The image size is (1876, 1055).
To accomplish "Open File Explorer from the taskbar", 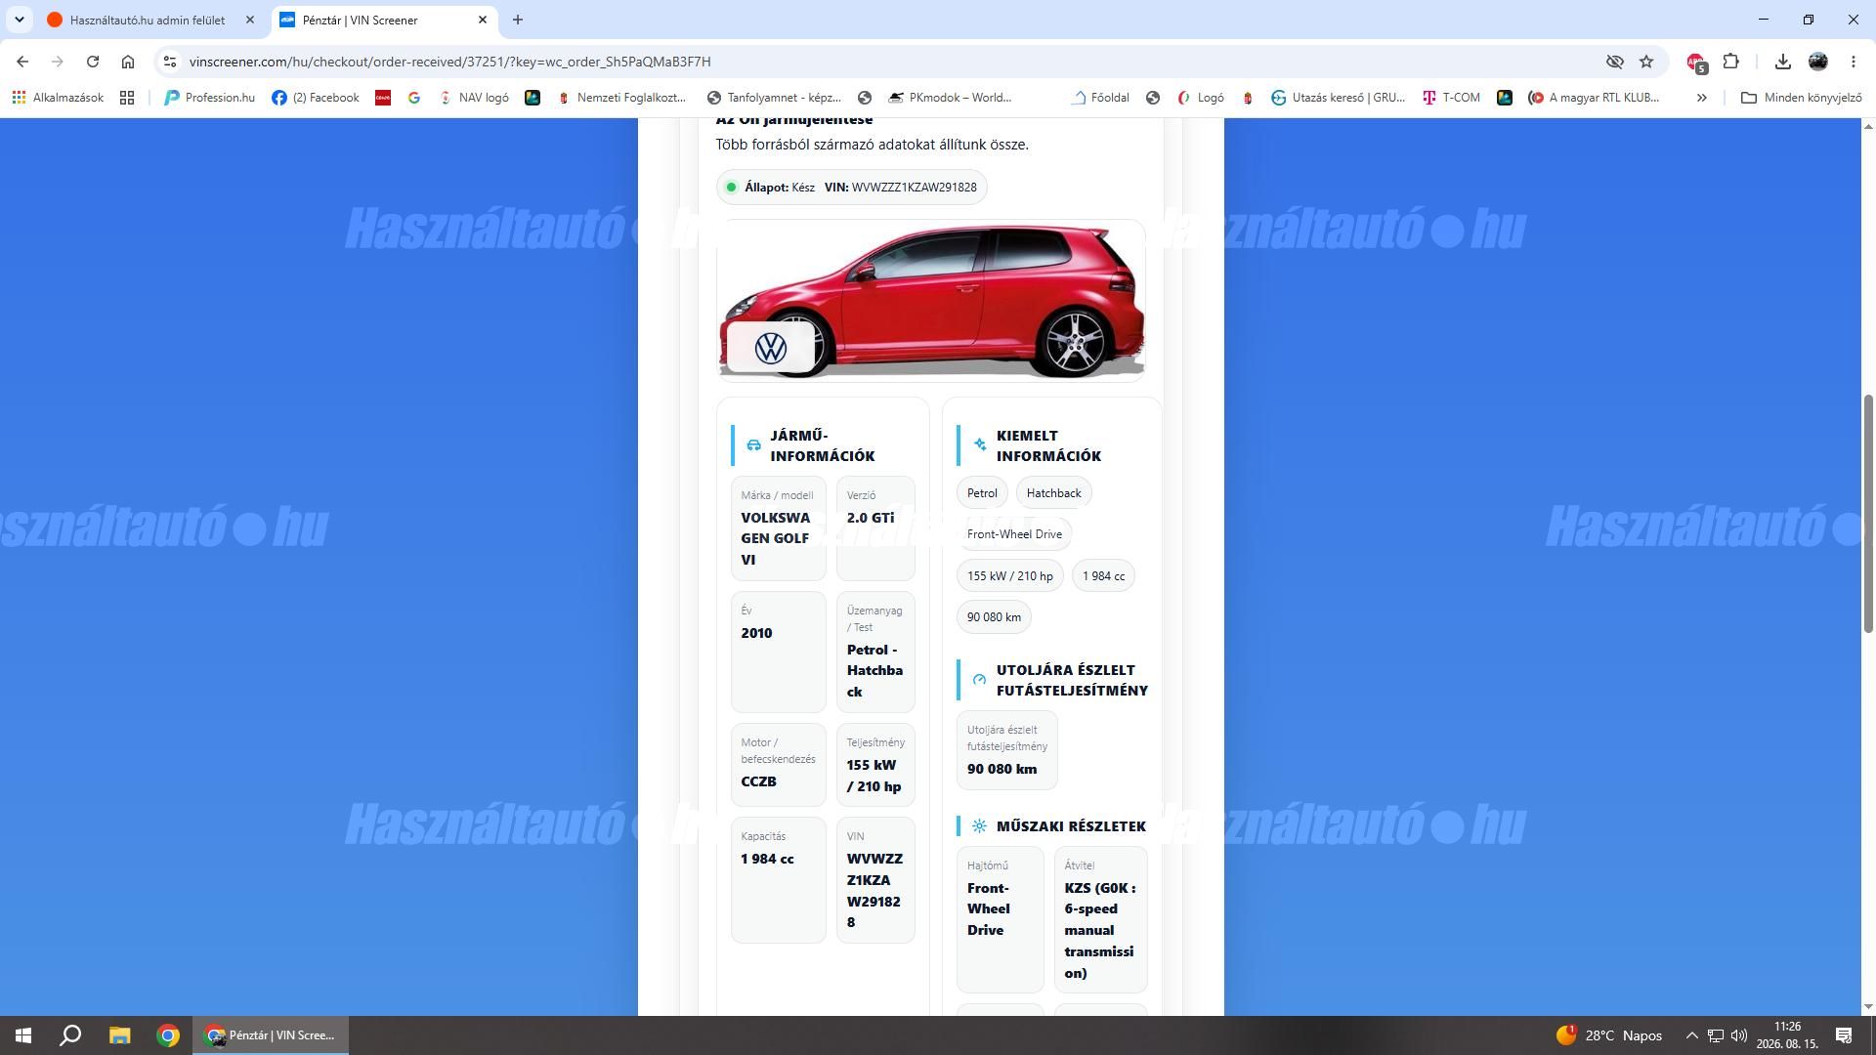I will click(119, 1035).
